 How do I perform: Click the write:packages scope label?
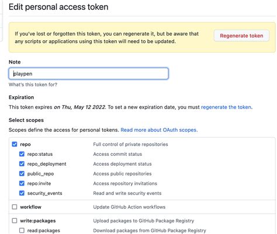click(38, 221)
